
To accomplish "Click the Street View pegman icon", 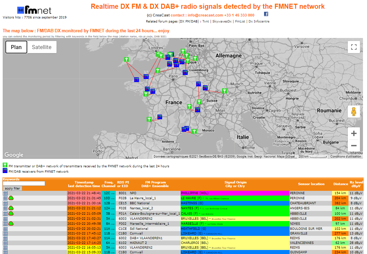I will (x=354, y=112).
